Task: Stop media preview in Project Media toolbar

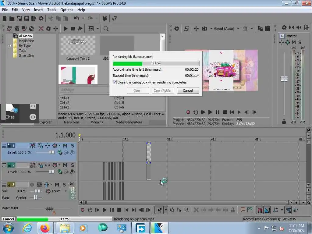Action: pos(73,29)
